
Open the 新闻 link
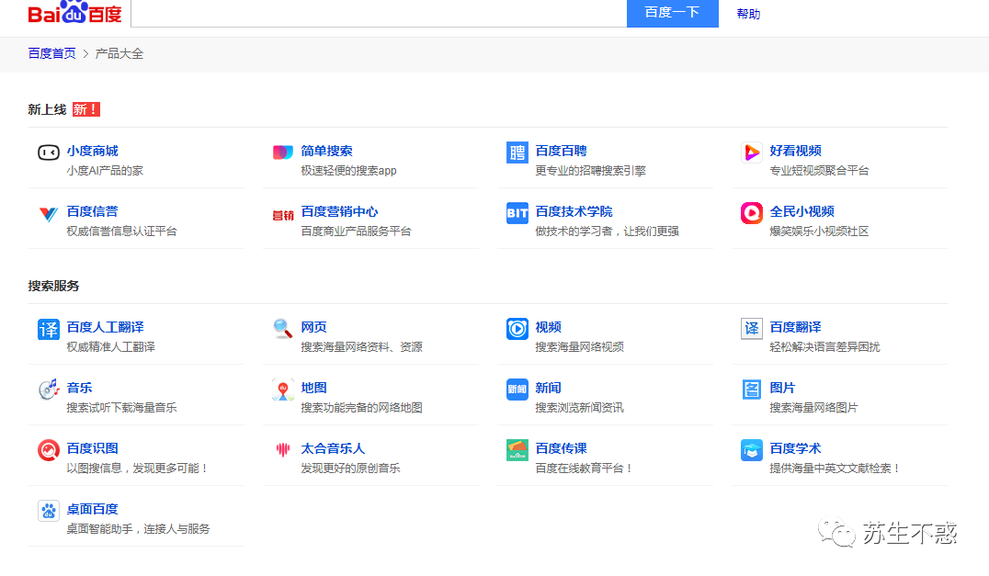pos(548,389)
